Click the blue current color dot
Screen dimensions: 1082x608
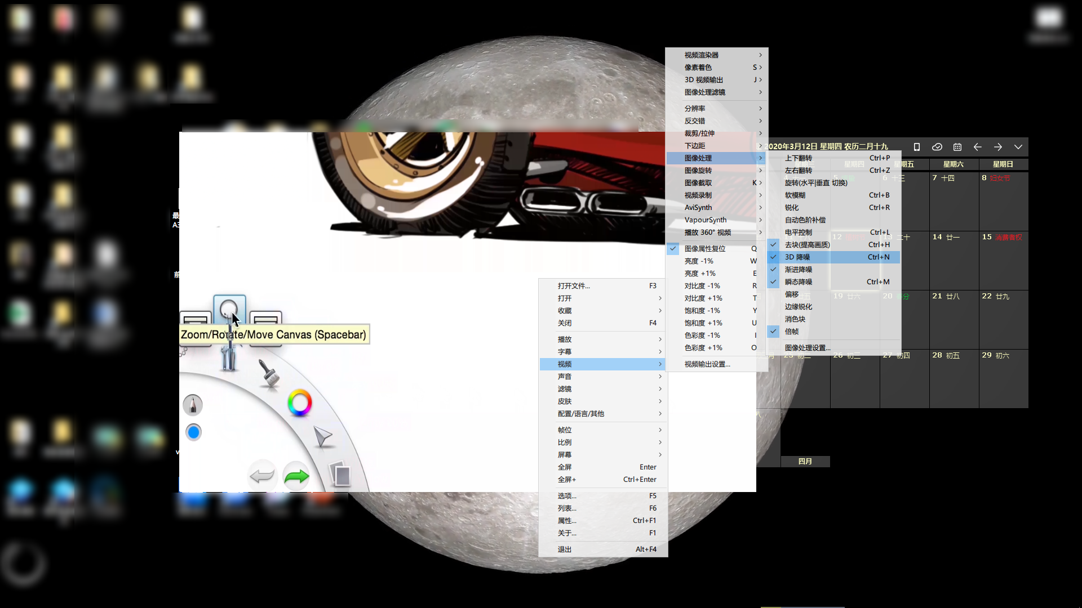click(193, 432)
